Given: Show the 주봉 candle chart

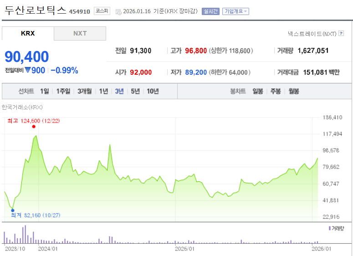Looking at the screenshot, I should tap(276, 91).
